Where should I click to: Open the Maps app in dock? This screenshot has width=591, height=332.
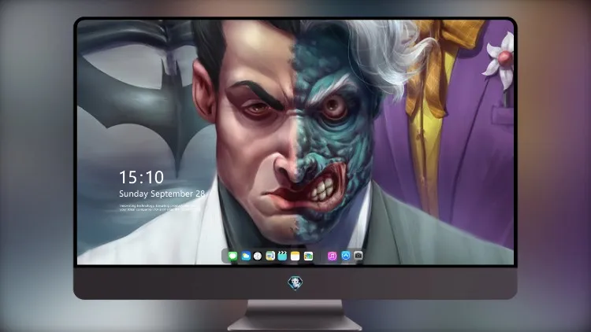click(270, 256)
